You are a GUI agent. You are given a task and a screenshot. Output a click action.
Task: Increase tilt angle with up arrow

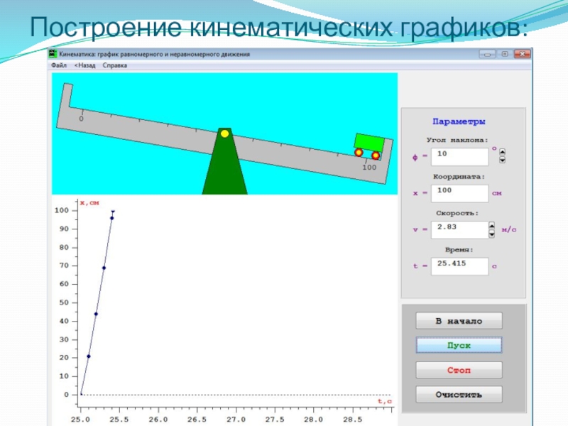503,152
